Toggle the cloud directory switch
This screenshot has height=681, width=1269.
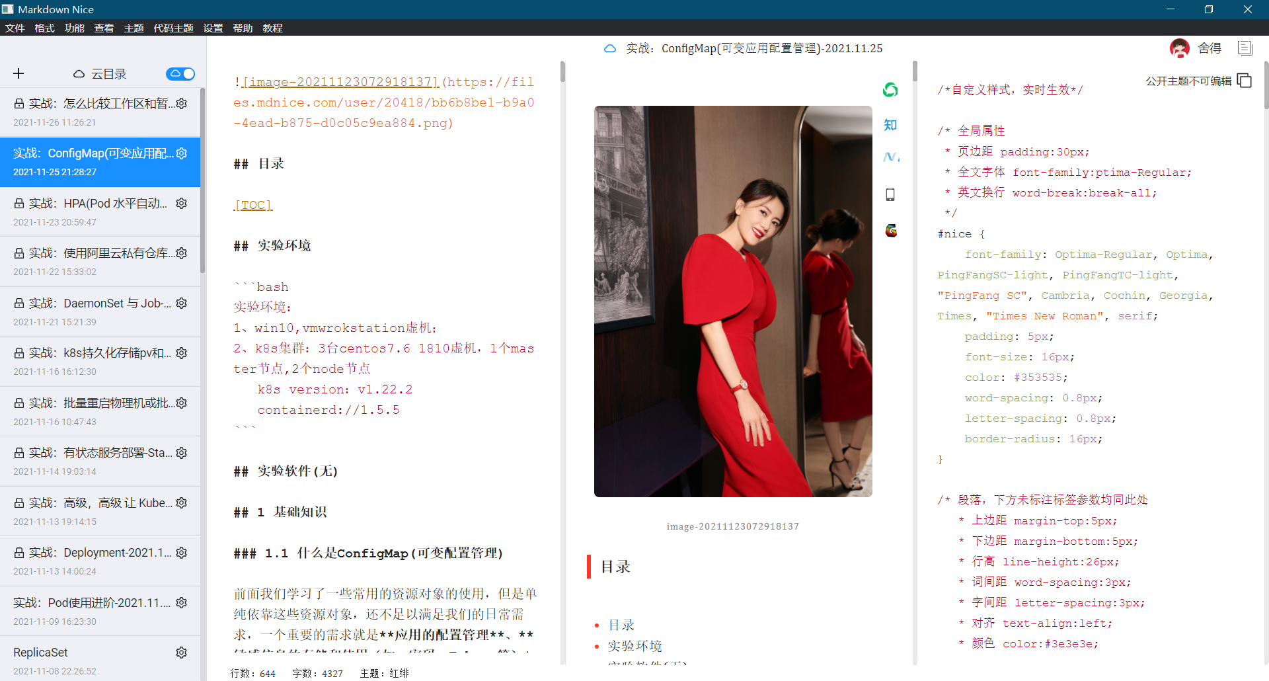tap(180, 73)
